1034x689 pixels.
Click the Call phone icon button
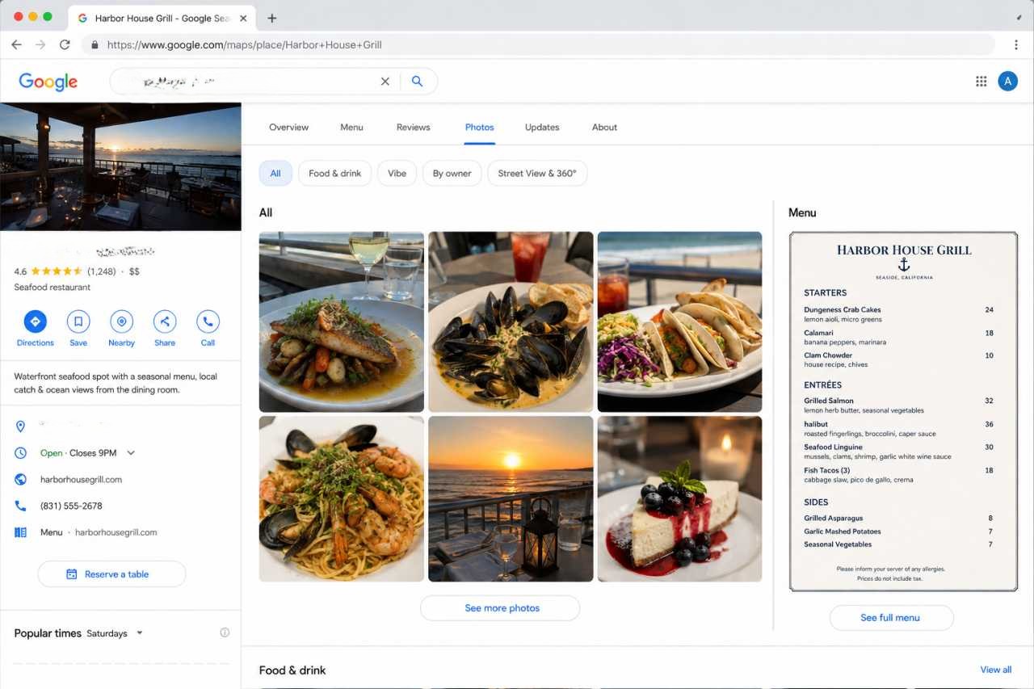208,321
